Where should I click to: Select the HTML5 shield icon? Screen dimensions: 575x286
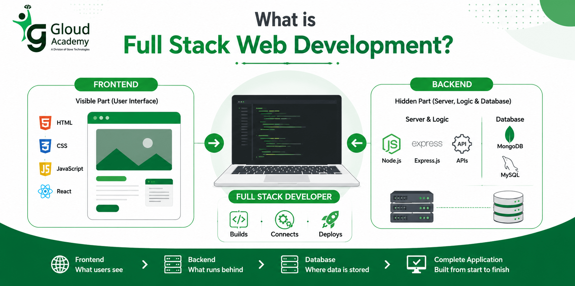pos(45,123)
